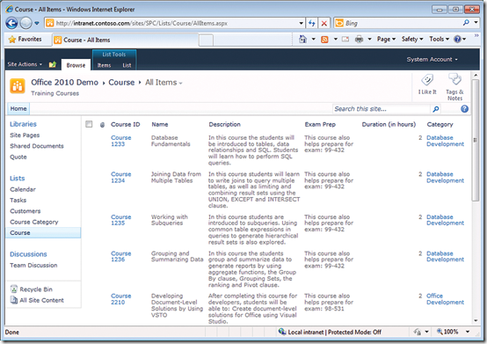The height and width of the screenshot is (344, 487).
Task: Click Office Development category link for Course 2210
Action: (x=445, y=299)
